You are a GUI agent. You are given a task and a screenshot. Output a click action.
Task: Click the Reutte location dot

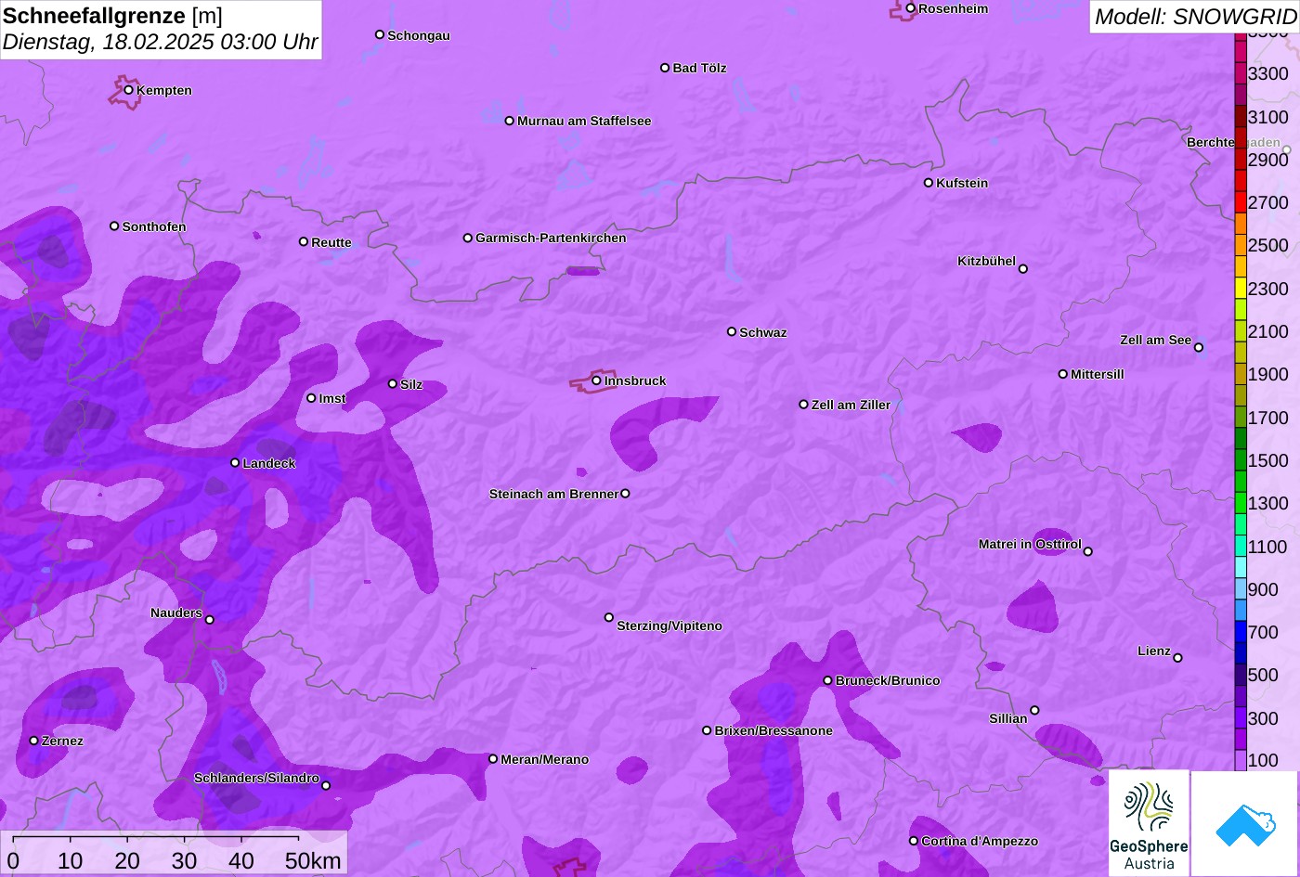point(304,242)
